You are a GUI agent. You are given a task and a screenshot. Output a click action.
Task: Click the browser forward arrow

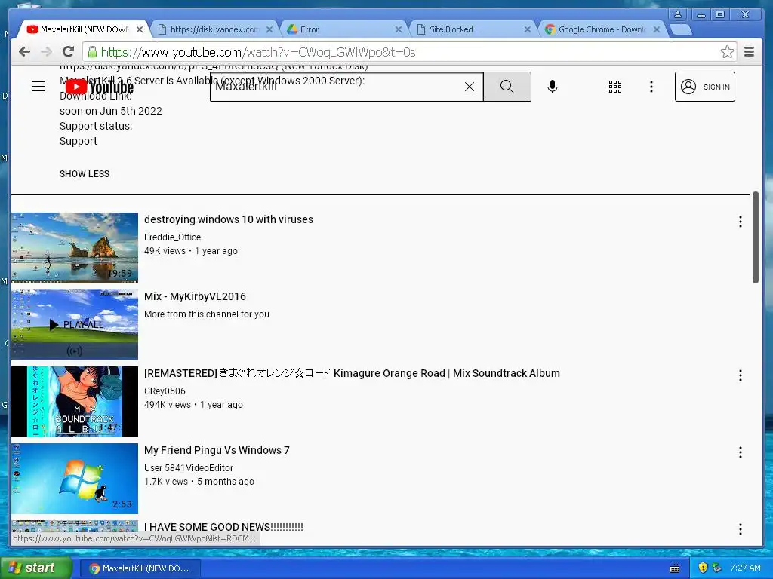click(x=46, y=52)
